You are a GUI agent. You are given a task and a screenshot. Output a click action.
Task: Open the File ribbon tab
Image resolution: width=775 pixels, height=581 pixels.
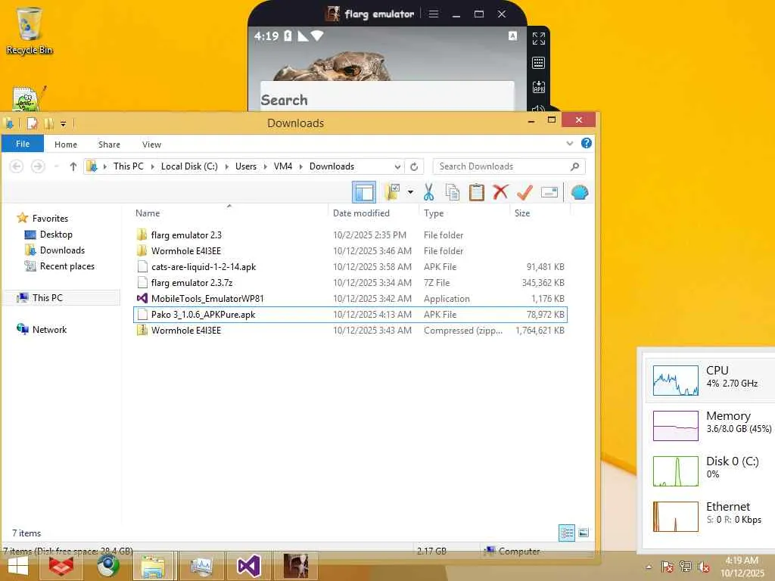point(23,144)
